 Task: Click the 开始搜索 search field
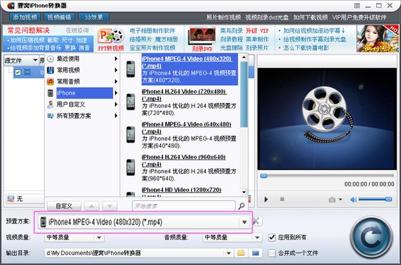tap(183, 206)
